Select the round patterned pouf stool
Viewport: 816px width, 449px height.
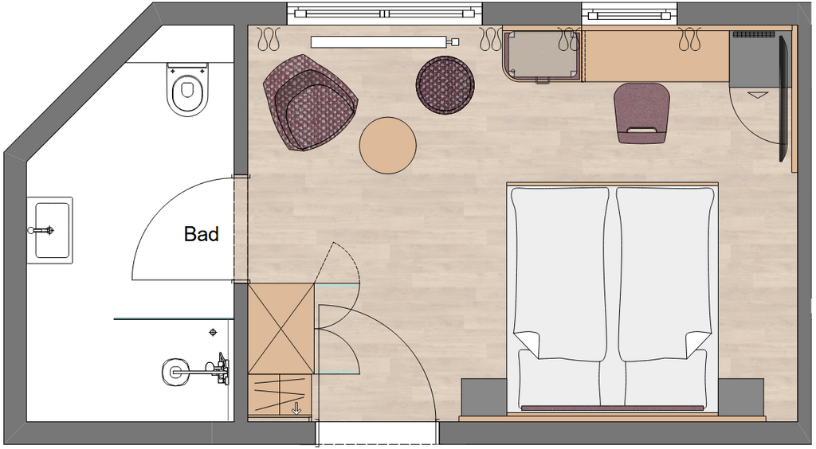[x=446, y=84]
